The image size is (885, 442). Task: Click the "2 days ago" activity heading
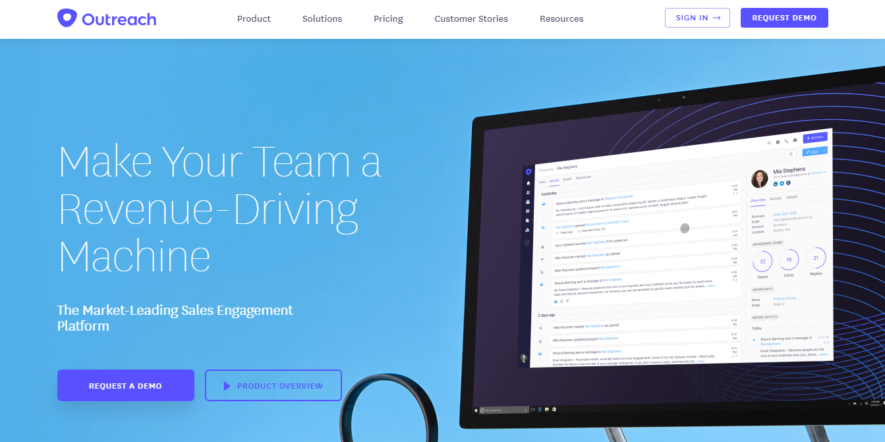click(546, 315)
